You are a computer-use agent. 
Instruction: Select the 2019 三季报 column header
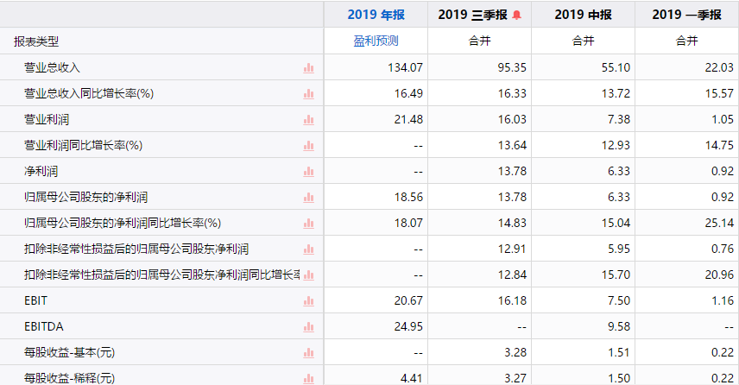pyautogui.click(x=473, y=15)
